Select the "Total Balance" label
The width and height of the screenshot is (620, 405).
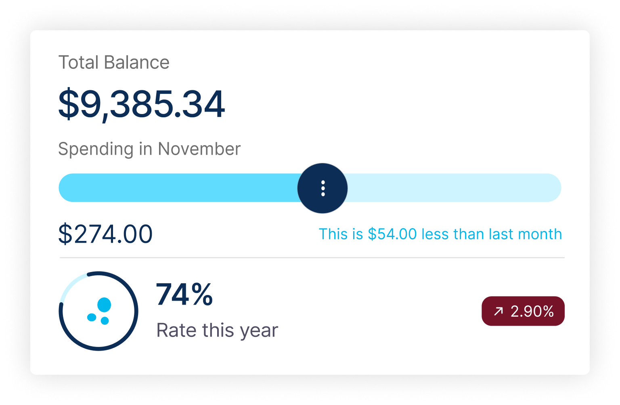114,62
